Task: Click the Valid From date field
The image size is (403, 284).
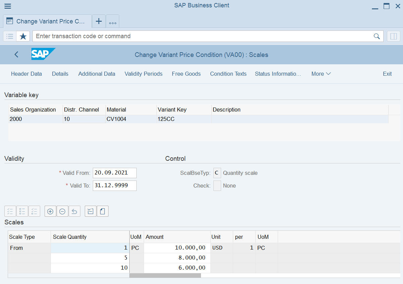Action: pos(115,173)
